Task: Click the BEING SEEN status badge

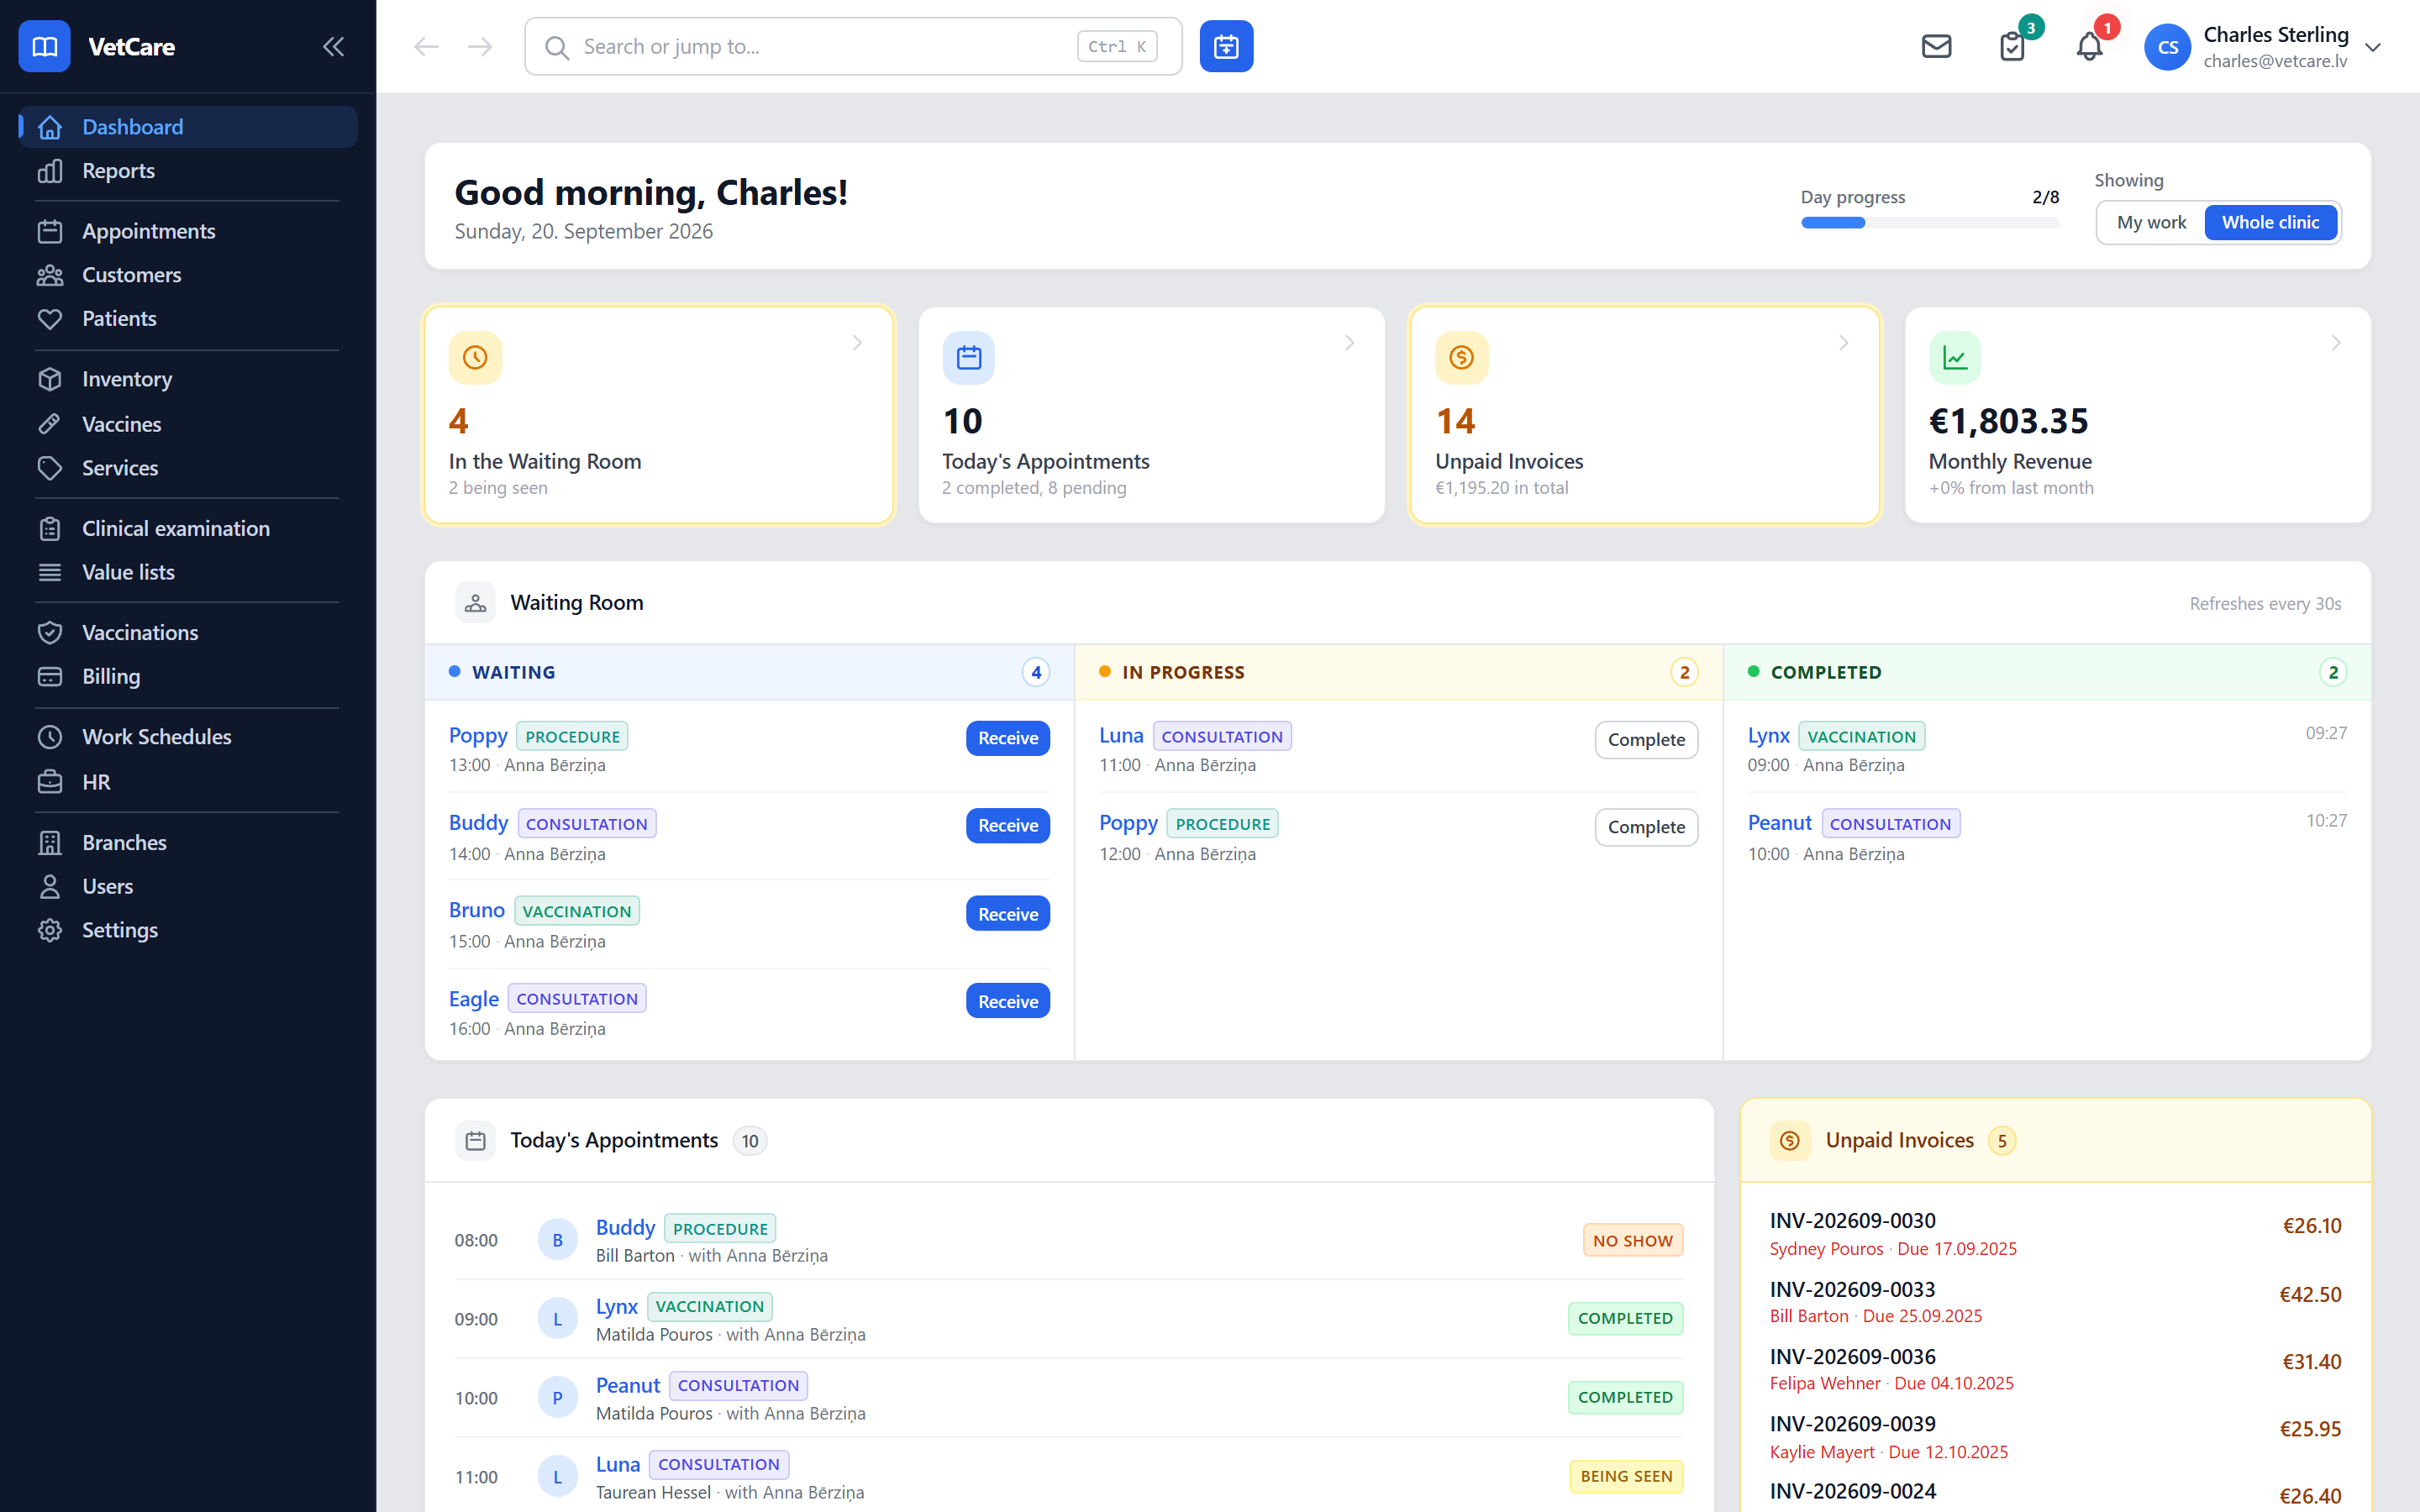Action: [1626, 1477]
